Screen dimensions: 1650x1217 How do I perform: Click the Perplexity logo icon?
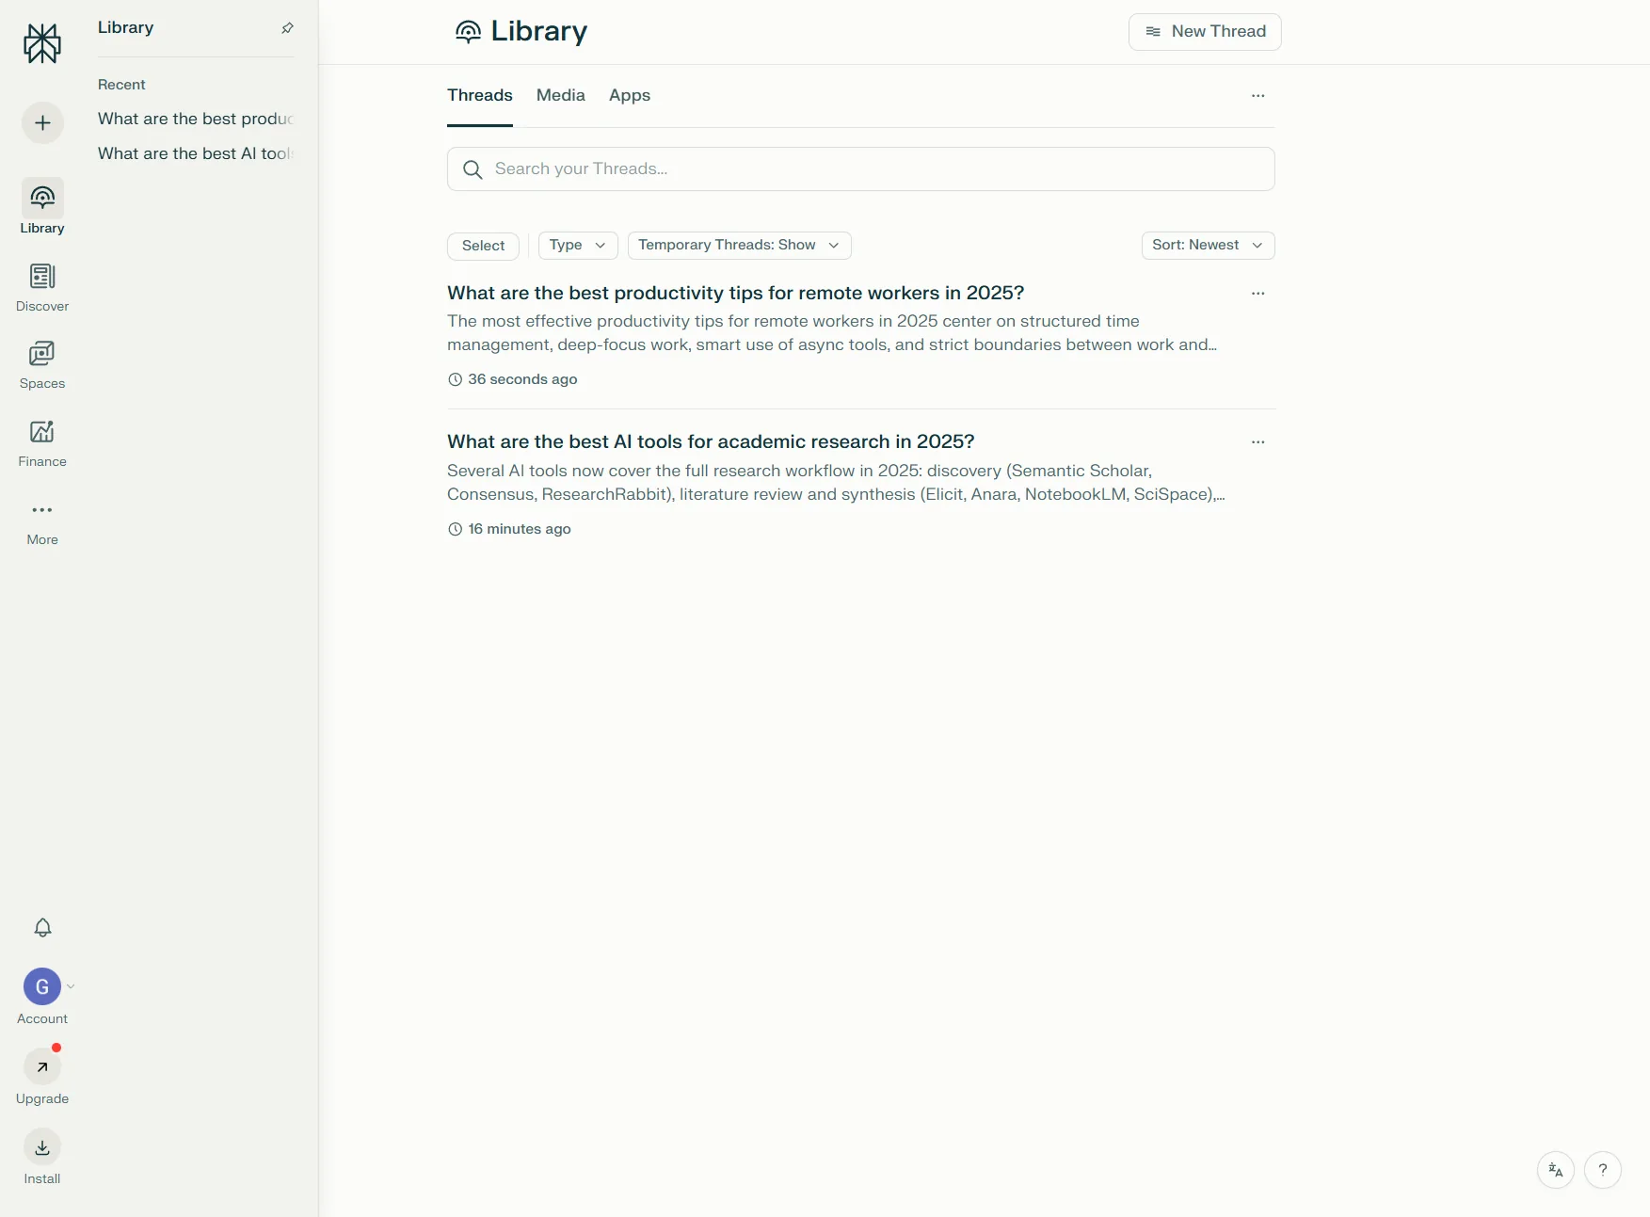click(x=42, y=43)
